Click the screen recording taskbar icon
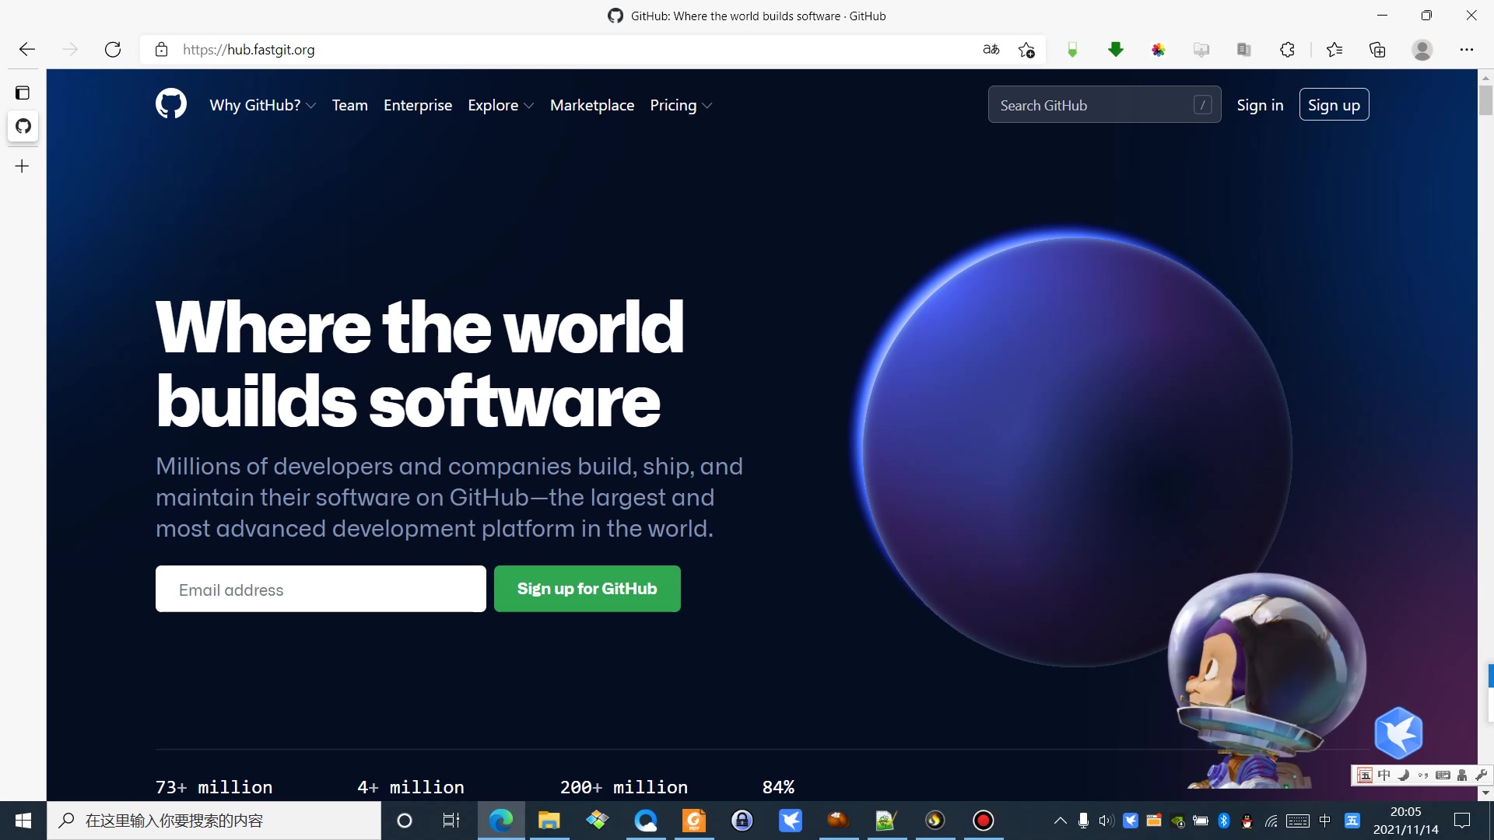Viewport: 1494px width, 840px height. [983, 820]
